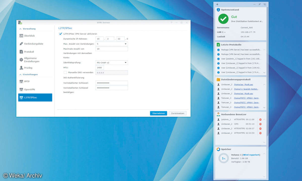302x181 pixels.
Task: Click into the MTU input field
Action: pos(100,68)
